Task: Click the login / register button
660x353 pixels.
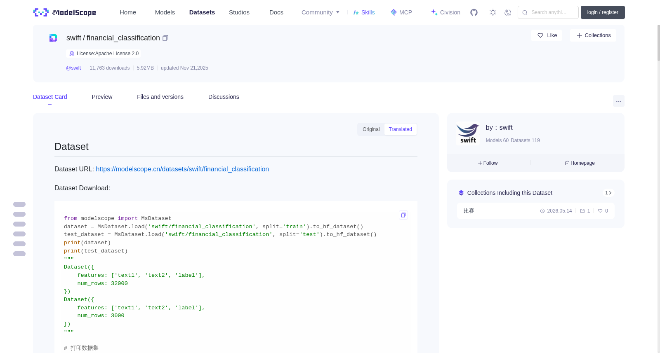Action: coord(603,12)
